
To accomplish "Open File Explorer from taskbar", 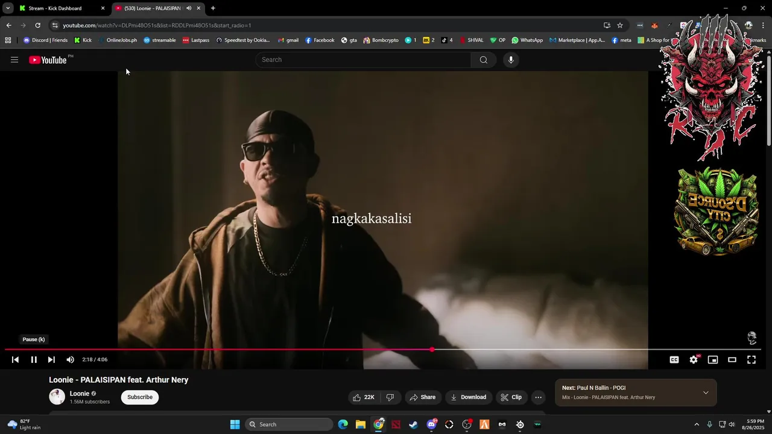I will tap(360, 424).
